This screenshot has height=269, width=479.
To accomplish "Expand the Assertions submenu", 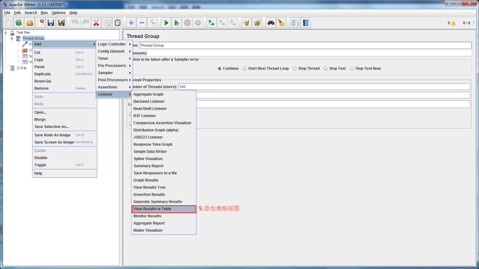I will (x=114, y=87).
